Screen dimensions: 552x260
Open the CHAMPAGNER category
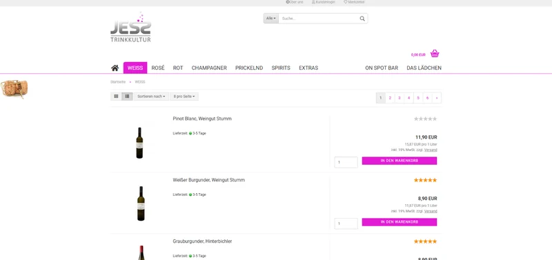click(209, 68)
